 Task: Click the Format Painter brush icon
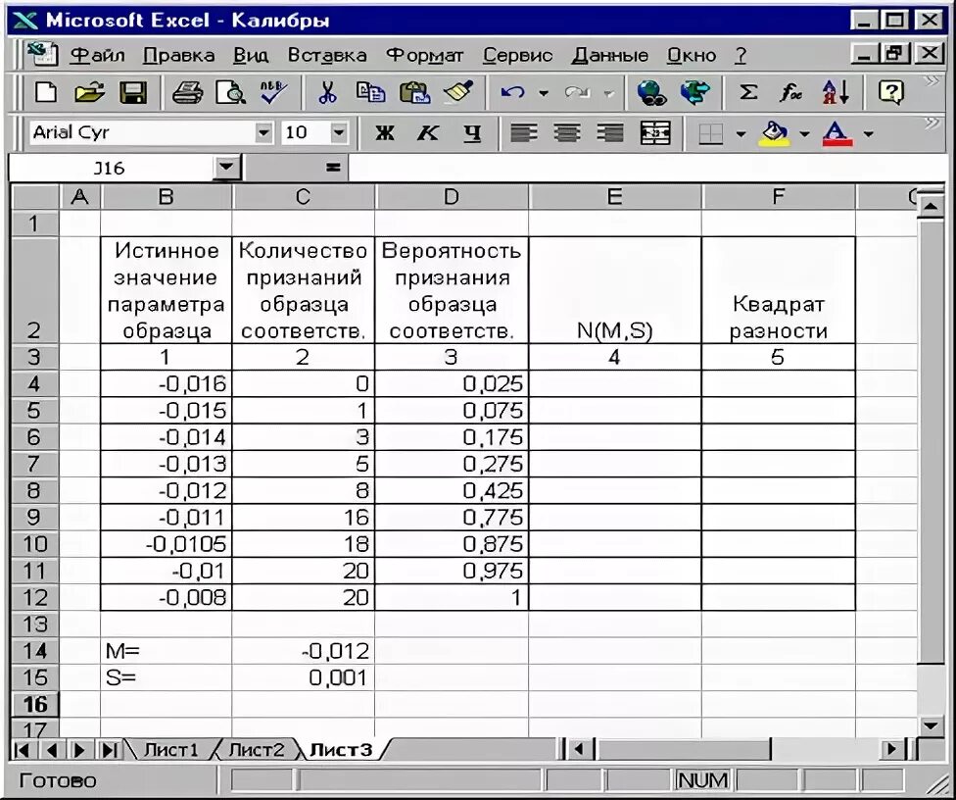click(458, 93)
